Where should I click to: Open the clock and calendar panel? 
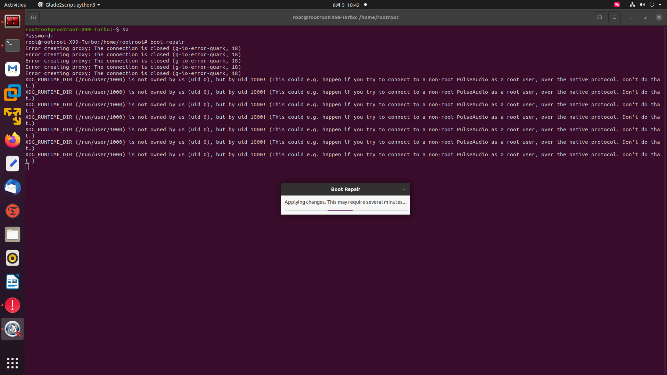(x=346, y=5)
